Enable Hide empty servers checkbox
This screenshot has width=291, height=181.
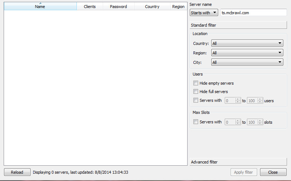(x=196, y=83)
